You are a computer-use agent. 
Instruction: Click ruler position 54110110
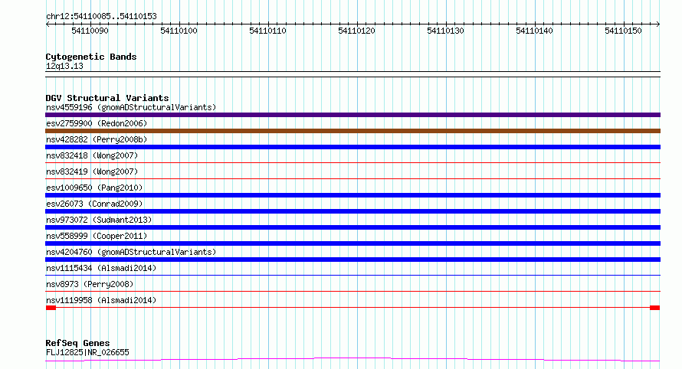point(268,31)
